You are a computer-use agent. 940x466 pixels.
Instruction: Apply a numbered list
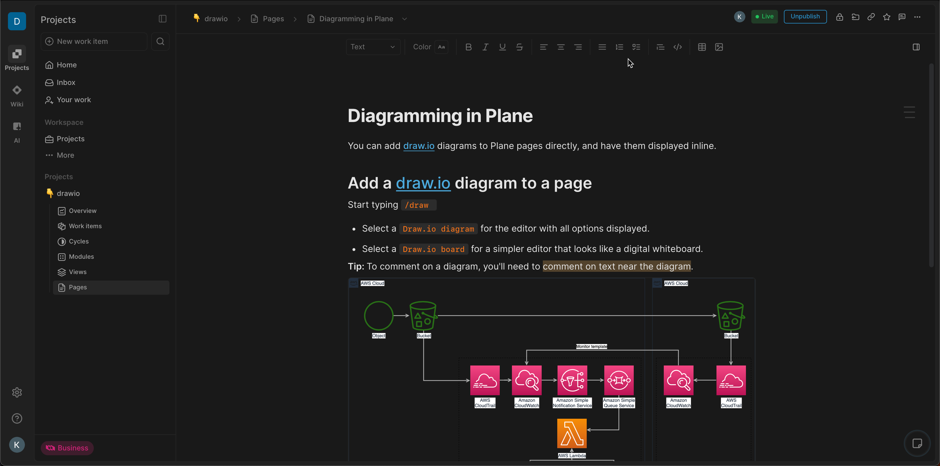click(619, 47)
